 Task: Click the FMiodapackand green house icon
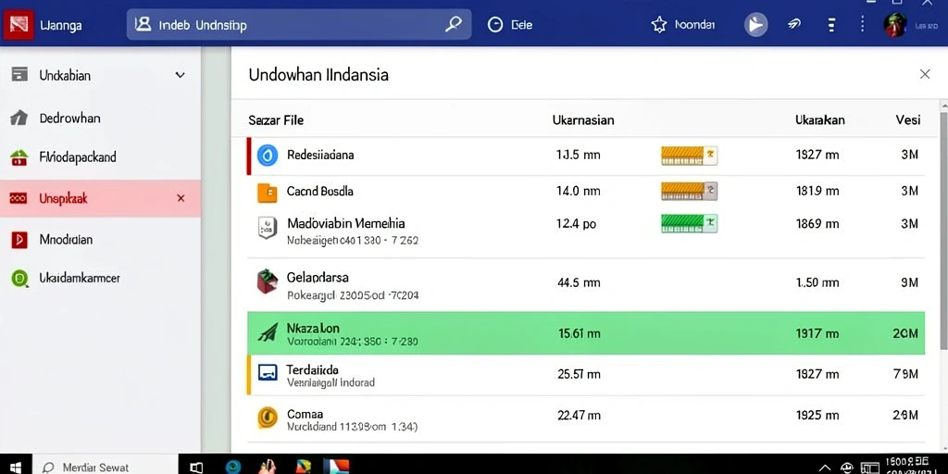tap(19, 157)
